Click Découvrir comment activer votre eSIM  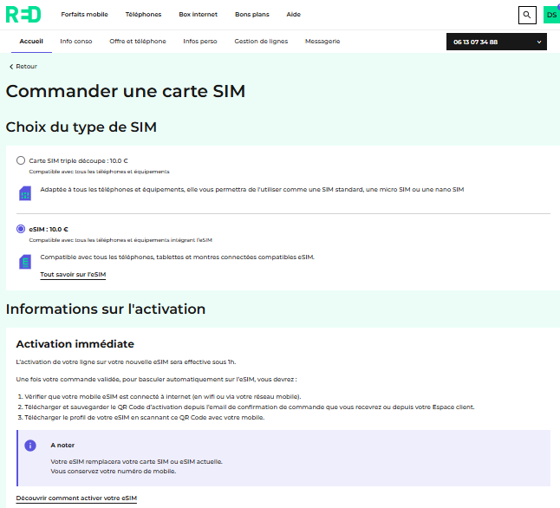pos(76,498)
